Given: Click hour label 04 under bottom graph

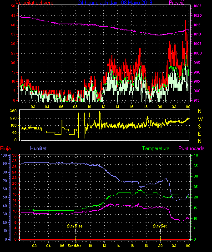Looking at the screenshot, I should pyautogui.click(x=48, y=246).
